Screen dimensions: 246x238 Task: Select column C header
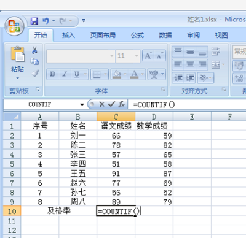[116, 117]
